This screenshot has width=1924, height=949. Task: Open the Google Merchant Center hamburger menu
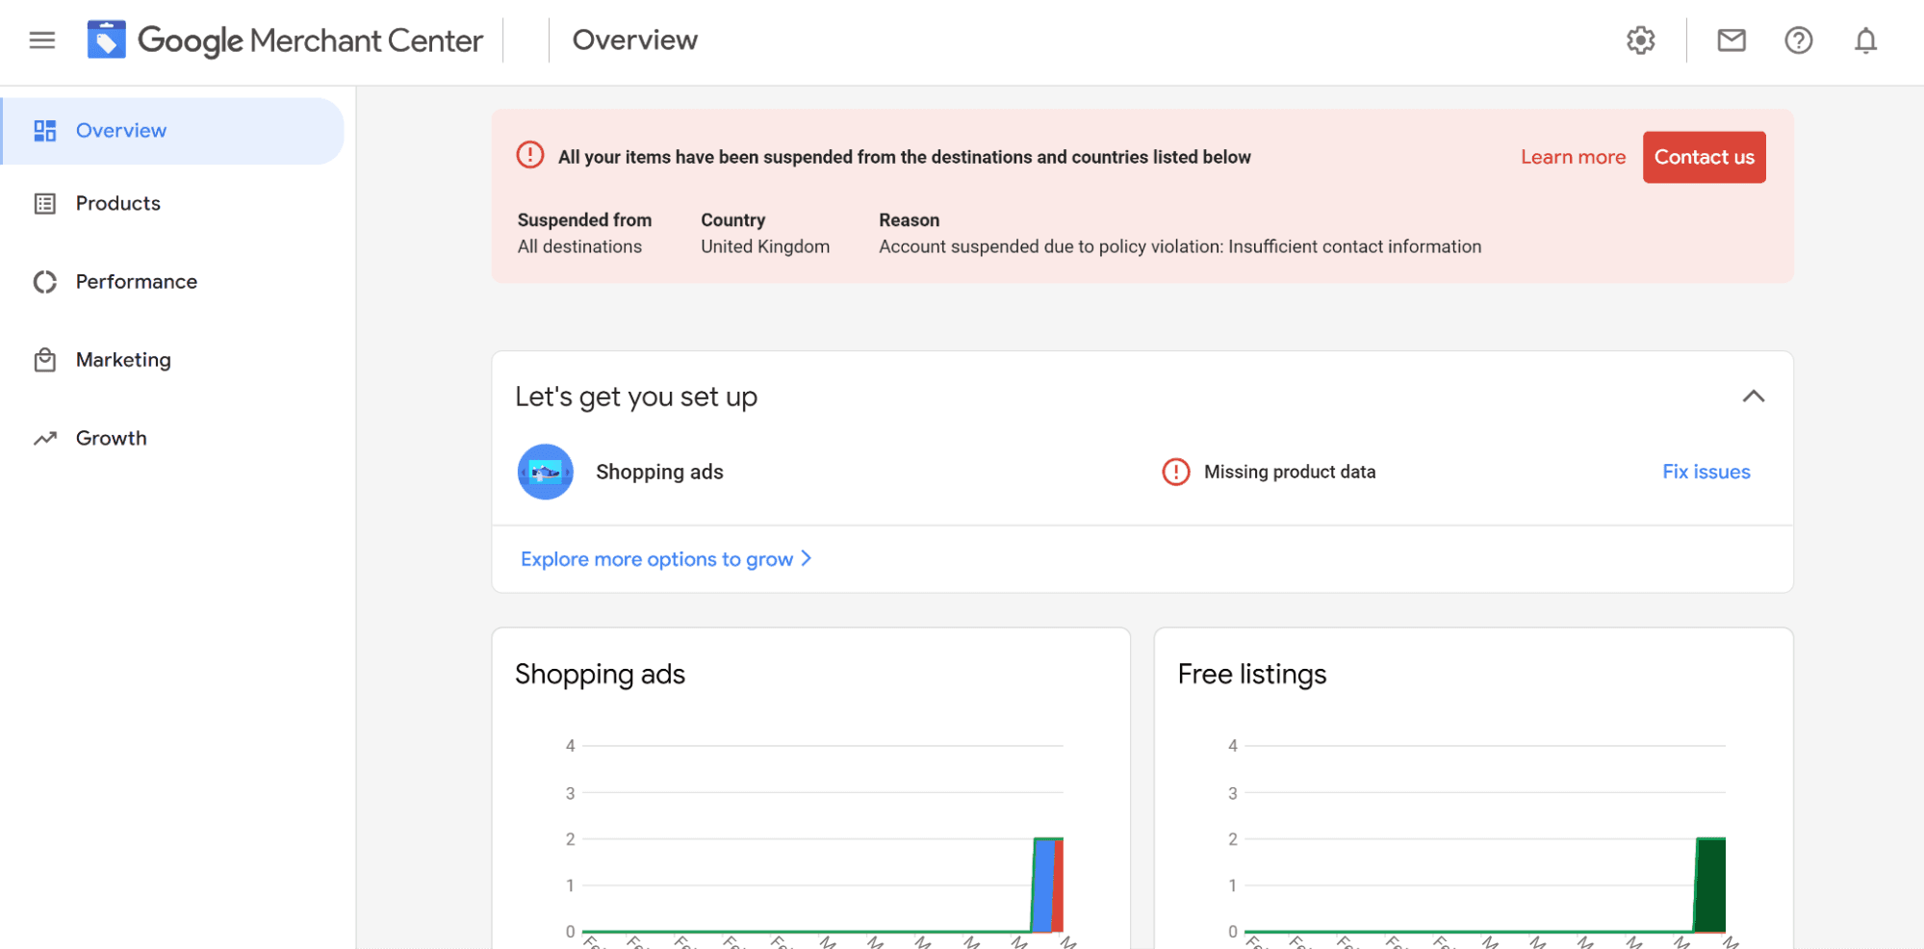(x=40, y=39)
